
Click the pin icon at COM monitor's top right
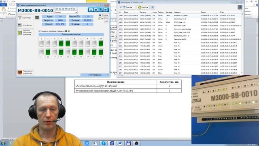coord(240,7)
